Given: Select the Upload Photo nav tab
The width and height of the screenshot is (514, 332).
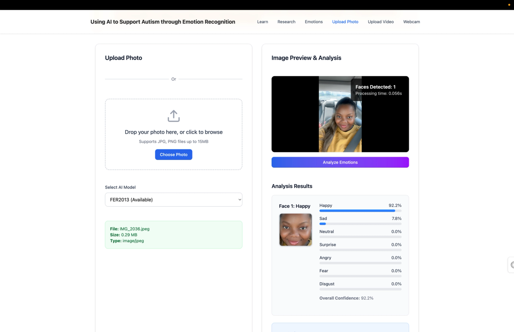Looking at the screenshot, I should (x=345, y=22).
